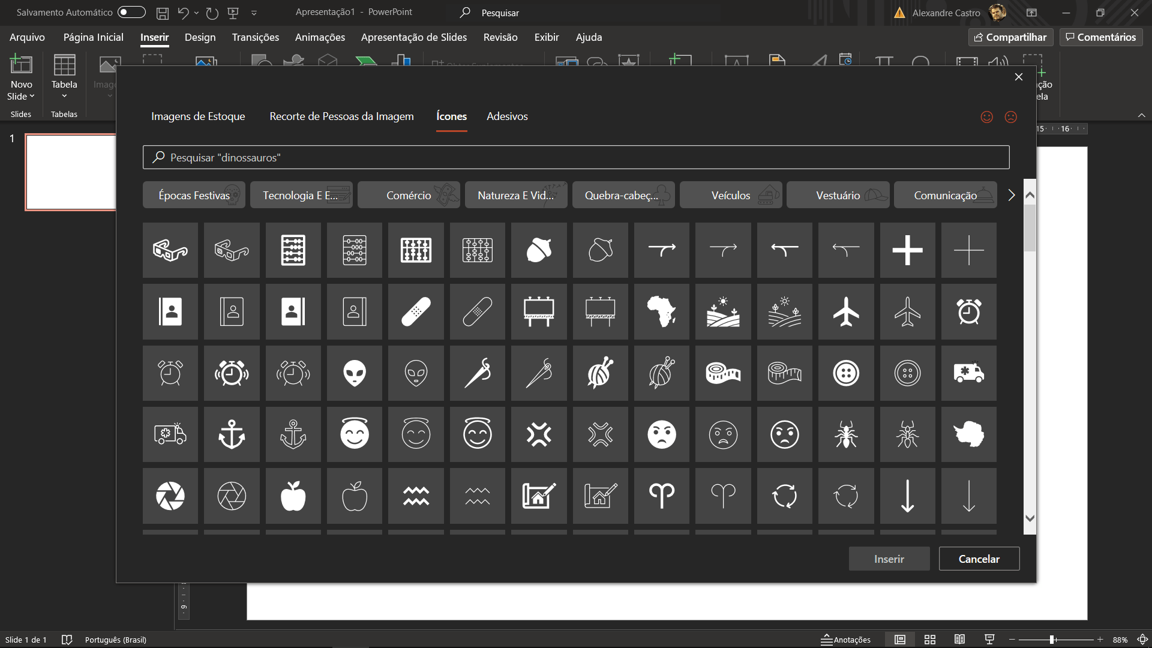Switch to the Adesivos tab
The image size is (1152, 648).
507,116
